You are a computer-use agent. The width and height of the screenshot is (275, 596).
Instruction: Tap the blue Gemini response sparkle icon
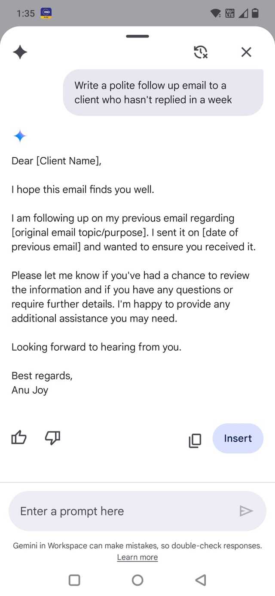pyautogui.click(x=20, y=137)
